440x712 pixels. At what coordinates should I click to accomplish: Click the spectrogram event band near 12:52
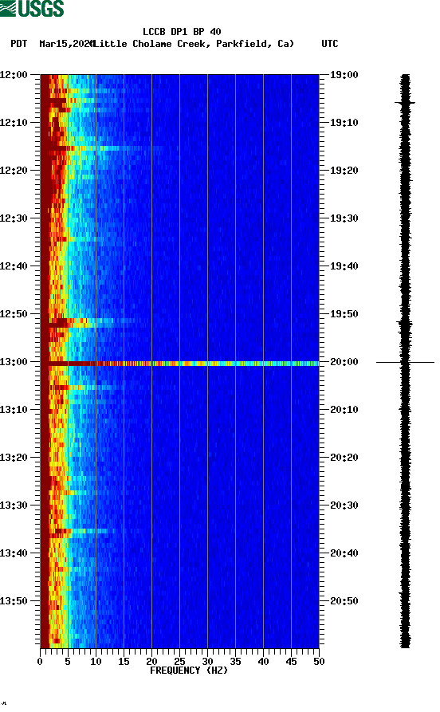[x=88, y=323]
